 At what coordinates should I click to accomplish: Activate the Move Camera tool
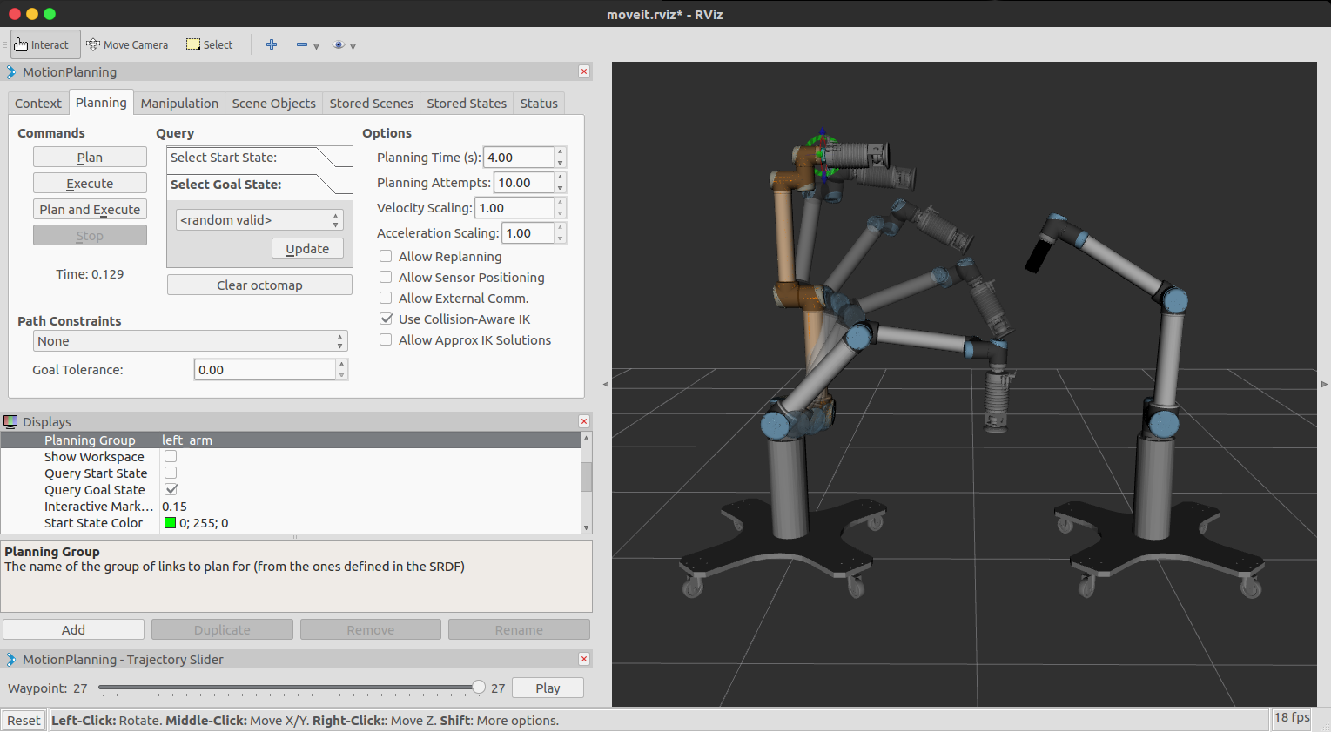[x=127, y=44]
